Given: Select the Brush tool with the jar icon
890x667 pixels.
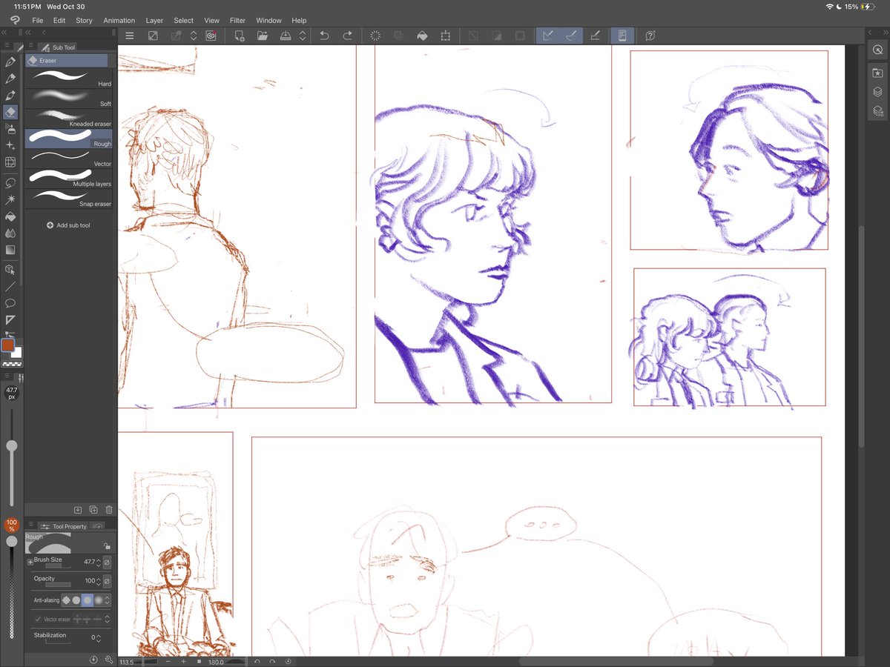Looking at the screenshot, I should coord(10,96).
